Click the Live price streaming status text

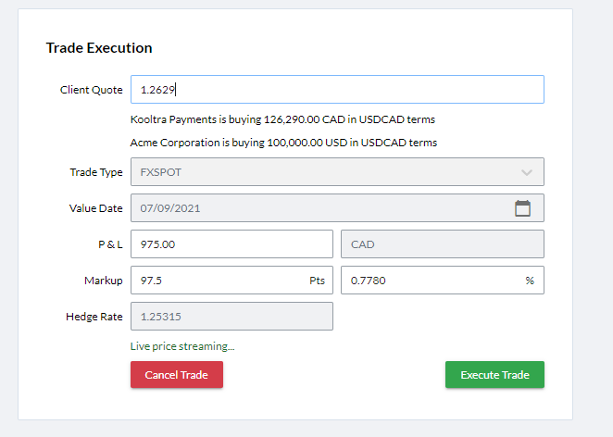coord(182,346)
